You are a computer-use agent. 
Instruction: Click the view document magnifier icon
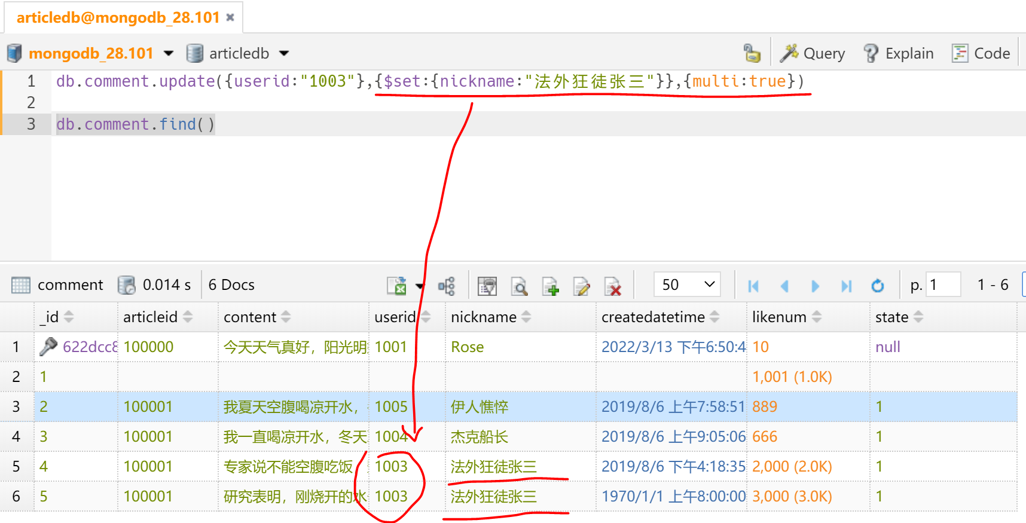pyautogui.click(x=519, y=286)
